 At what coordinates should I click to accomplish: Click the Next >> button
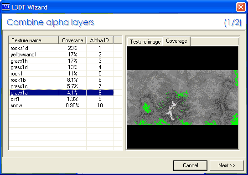[227, 165]
